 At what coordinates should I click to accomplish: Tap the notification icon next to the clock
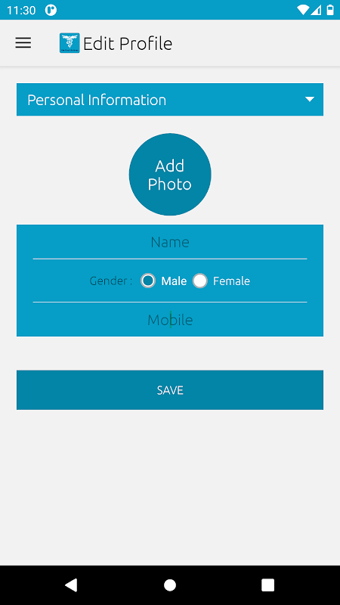pyautogui.click(x=51, y=10)
